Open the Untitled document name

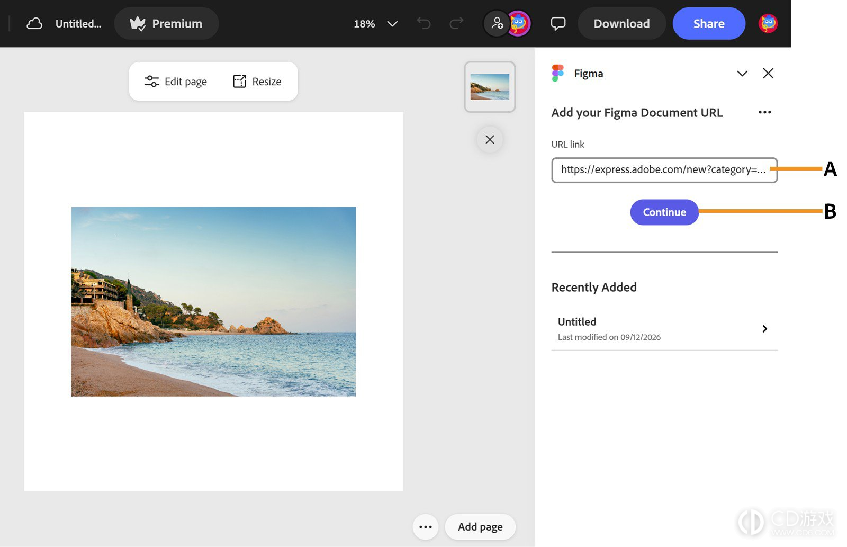pyautogui.click(x=78, y=24)
